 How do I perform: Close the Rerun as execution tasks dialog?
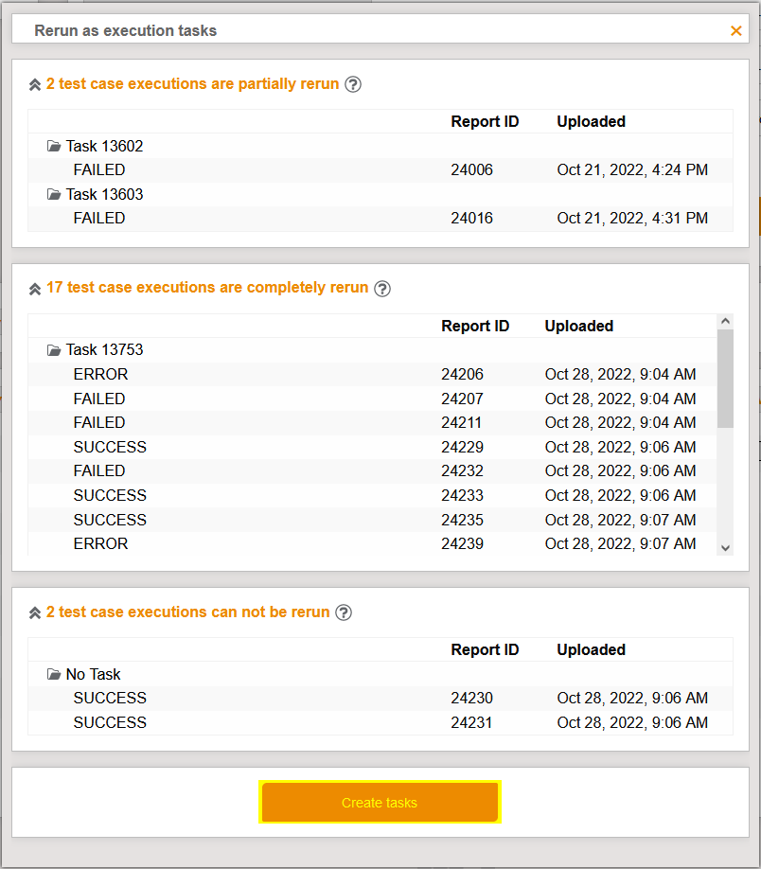point(735,30)
